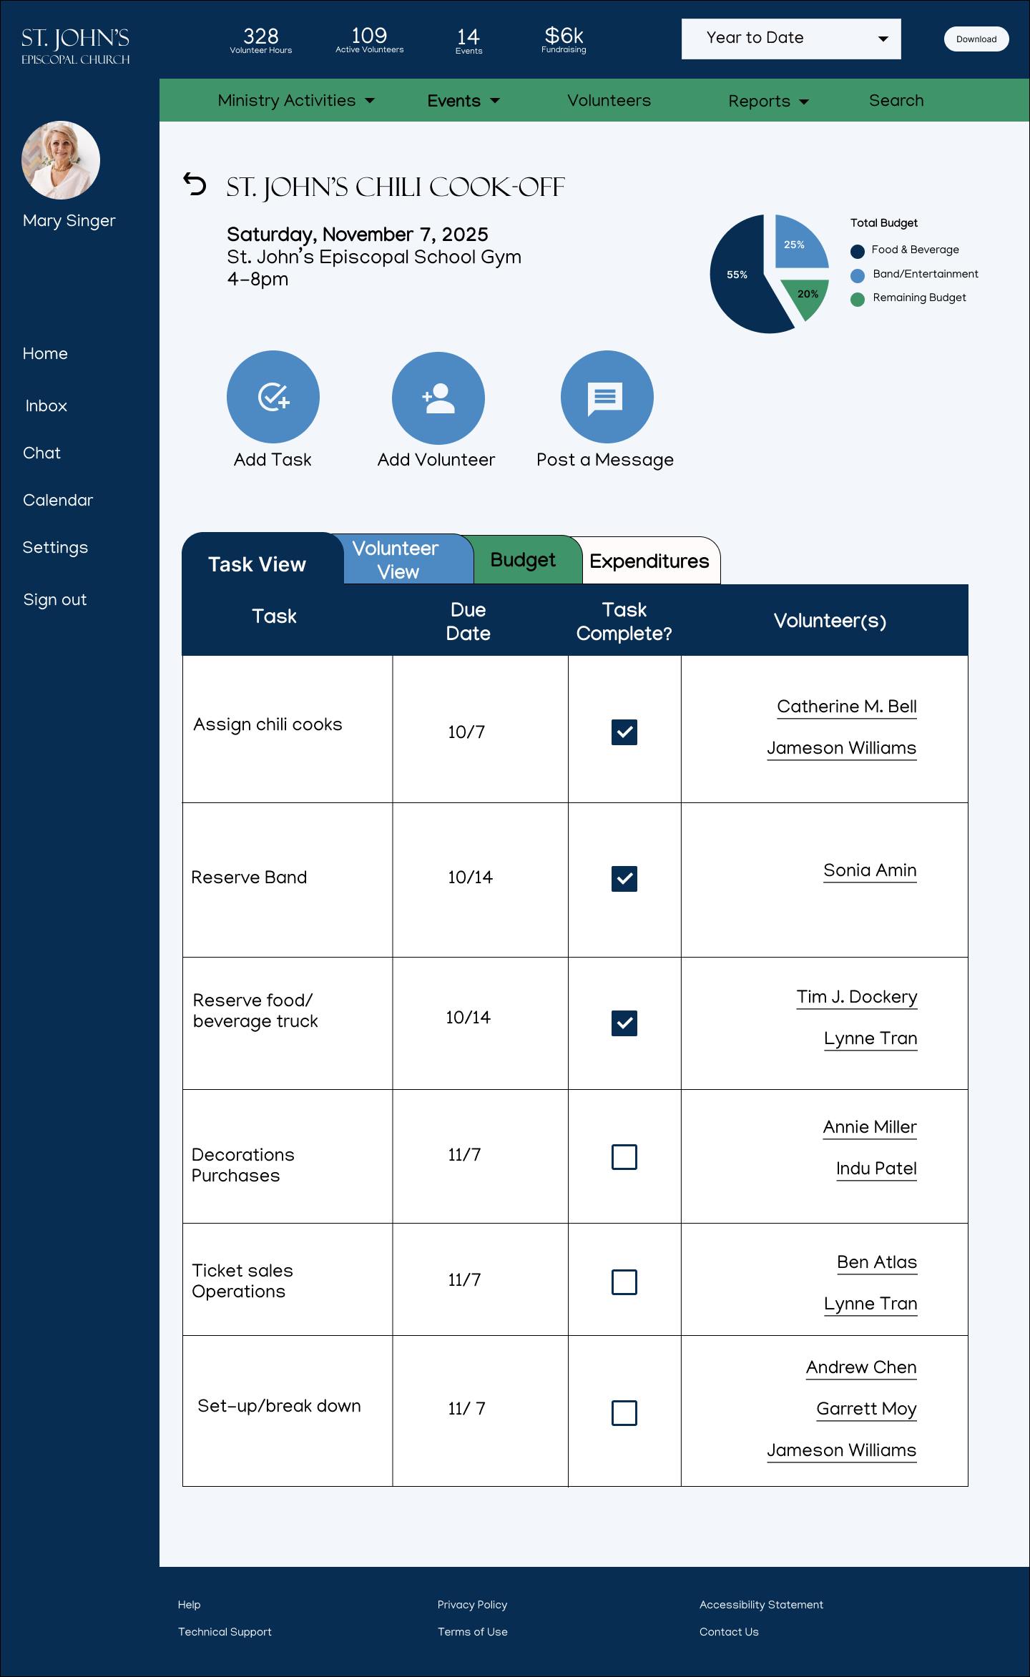The width and height of the screenshot is (1030, 1677).
Task: Click the Add Task circle icon
Action: pos(273,397)
